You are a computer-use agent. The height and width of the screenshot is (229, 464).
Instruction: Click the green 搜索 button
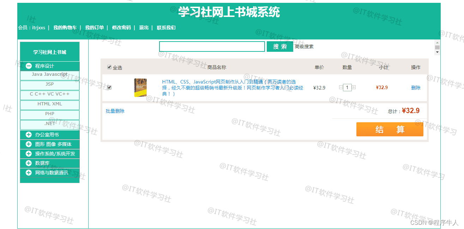280,47
